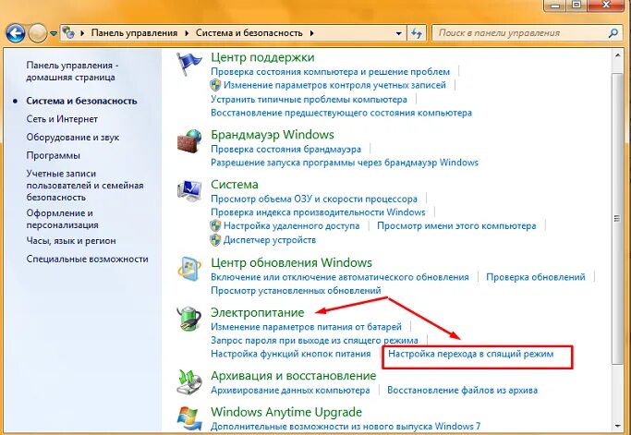Click Просмотр установленных обновлений
Viewport: 631px width, 435px height.
click(x=296, y=291)
